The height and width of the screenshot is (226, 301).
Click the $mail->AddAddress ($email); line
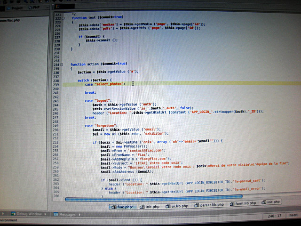point(127,171)
